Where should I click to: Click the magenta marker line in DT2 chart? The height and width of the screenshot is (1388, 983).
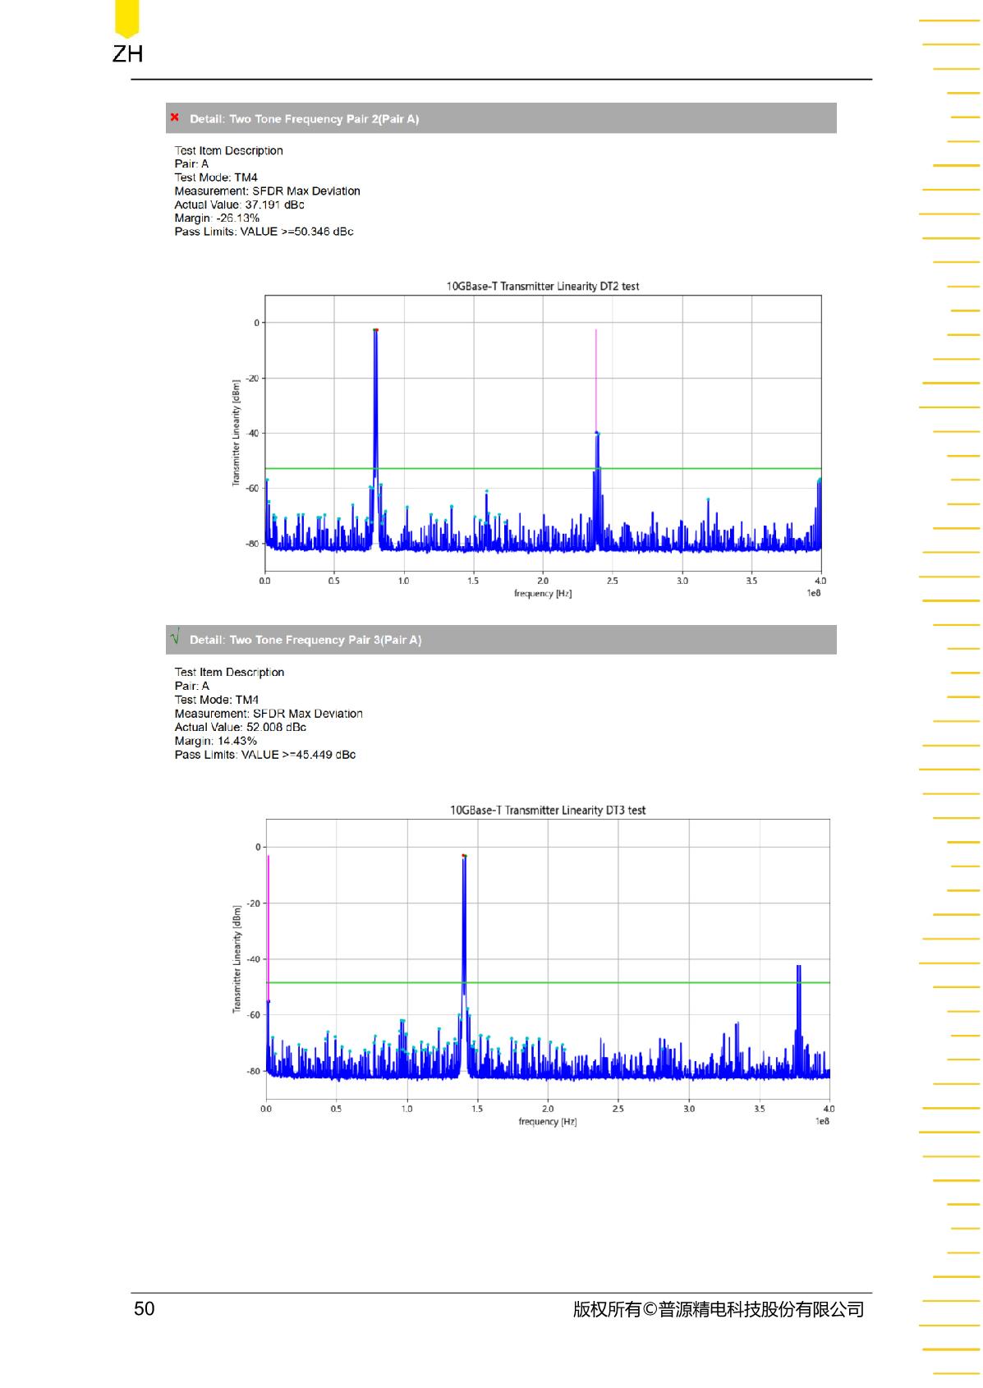(x=596, y=381)
